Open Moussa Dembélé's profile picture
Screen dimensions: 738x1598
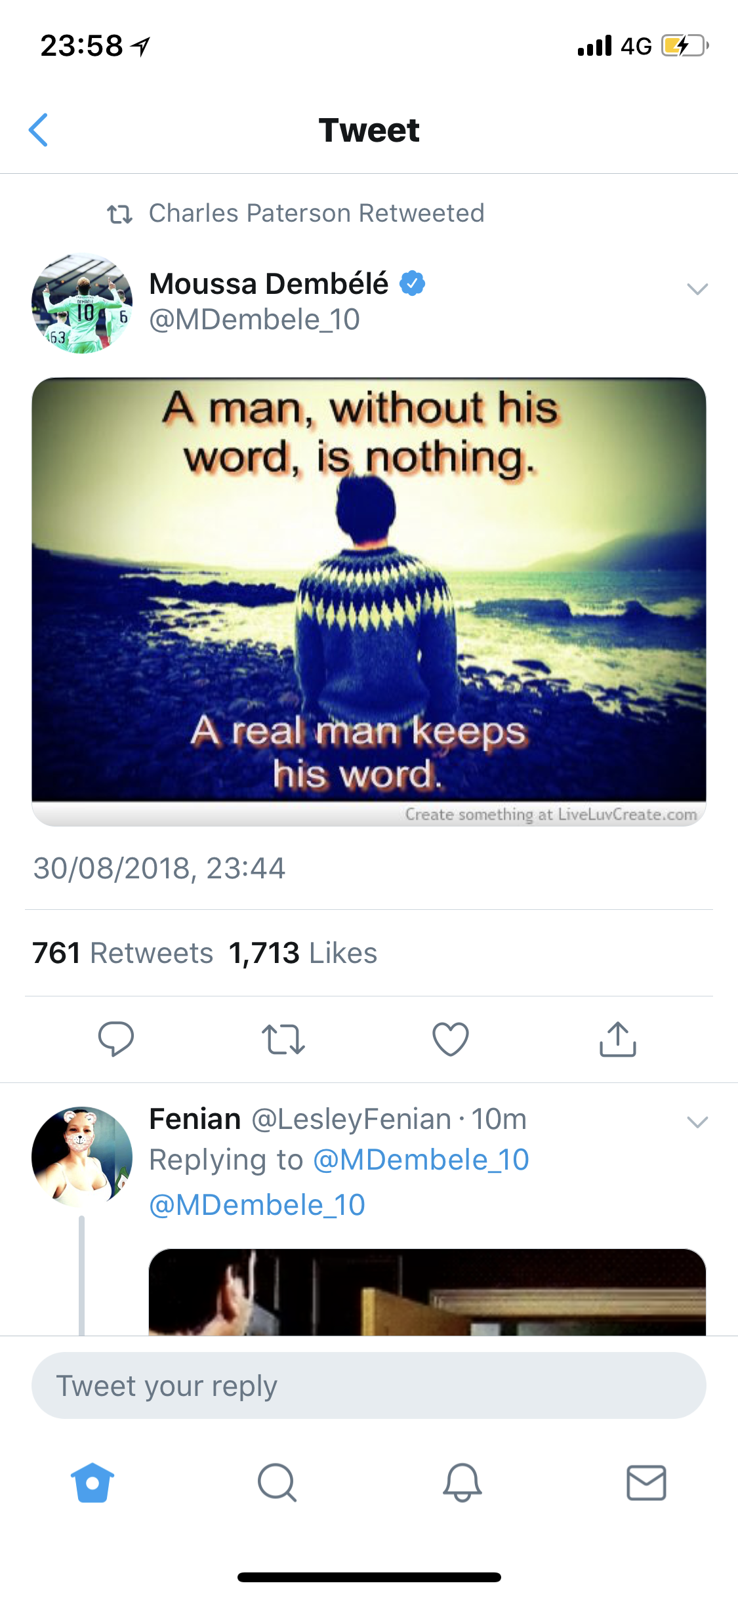82,304
